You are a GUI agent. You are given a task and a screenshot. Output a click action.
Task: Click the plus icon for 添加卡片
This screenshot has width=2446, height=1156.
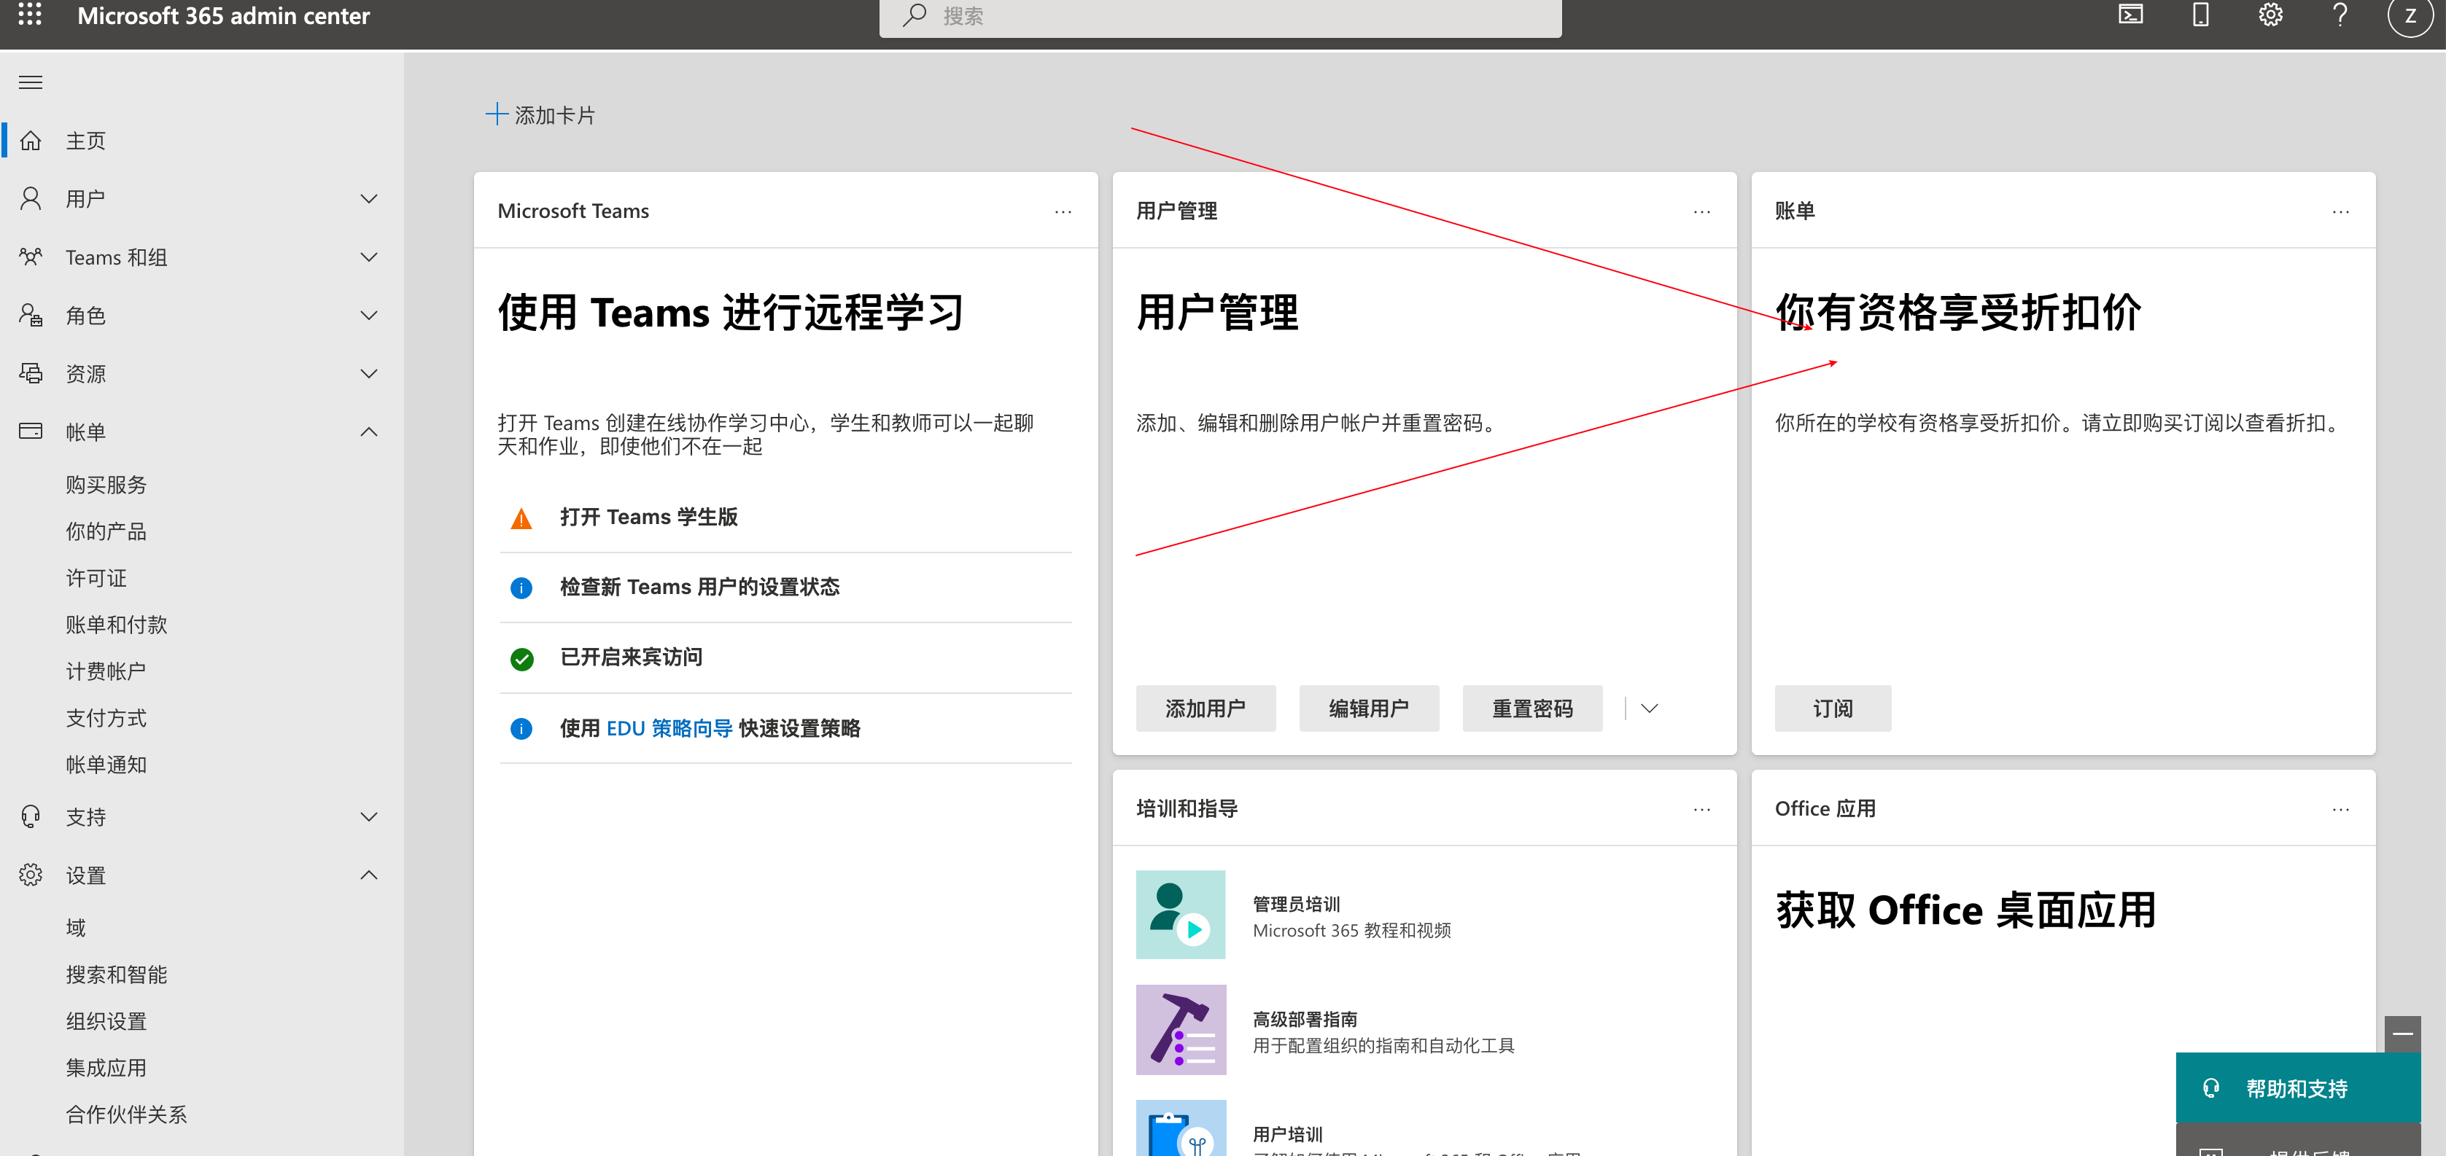coord(497,115)
